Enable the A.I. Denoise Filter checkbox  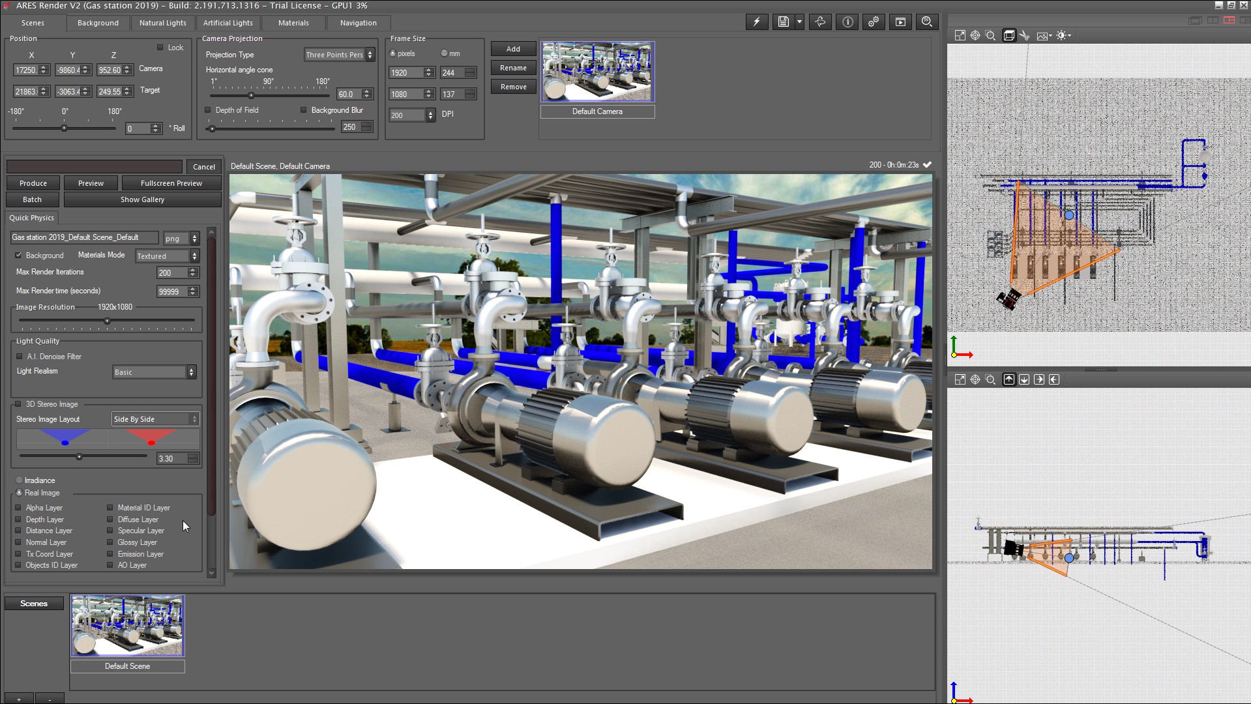20,357
